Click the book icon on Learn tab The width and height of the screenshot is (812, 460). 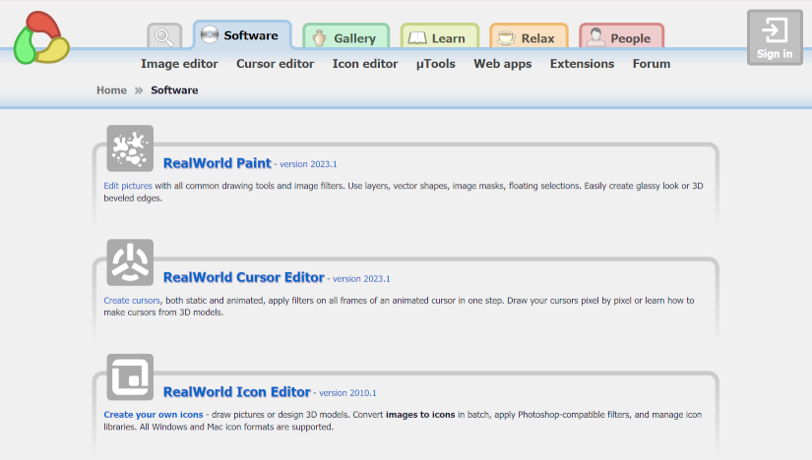[417, 38]
